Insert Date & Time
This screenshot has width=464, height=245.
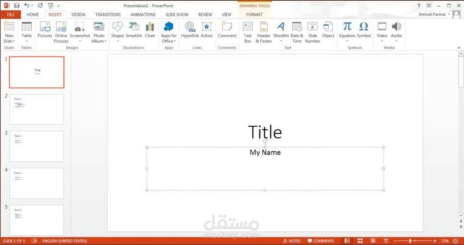pyautogui.click(x=297, y=32)
